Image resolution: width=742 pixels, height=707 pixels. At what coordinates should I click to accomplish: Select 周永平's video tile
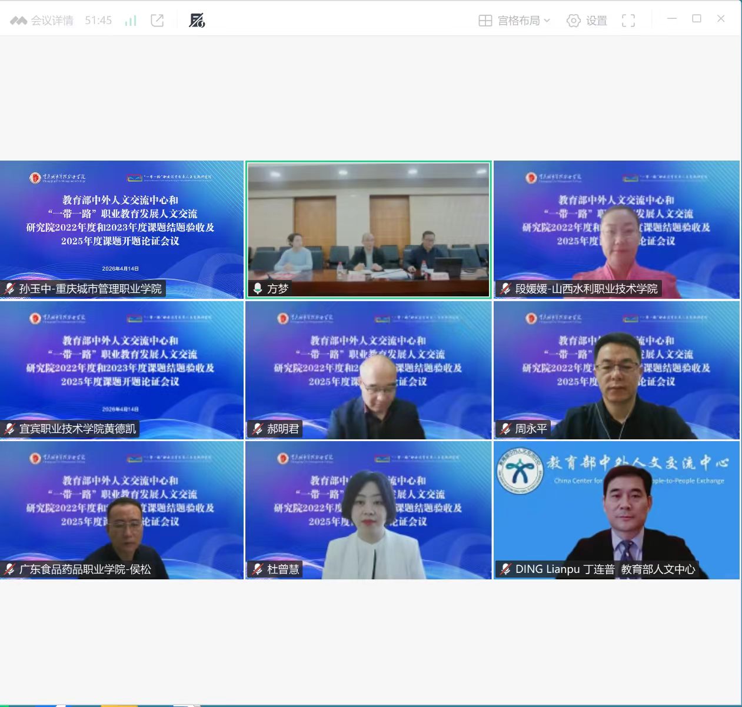tap(616, 370)
